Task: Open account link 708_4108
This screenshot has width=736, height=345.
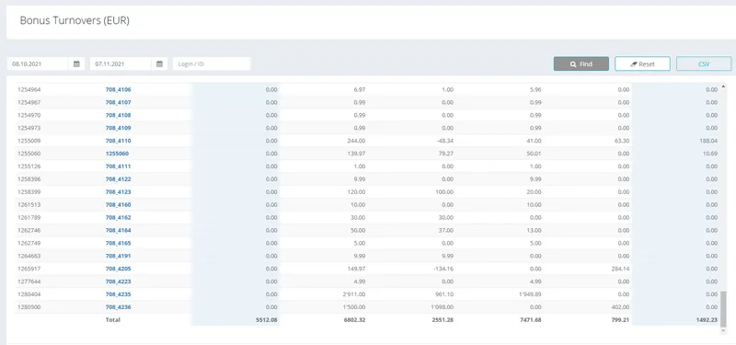Action: 119,115
